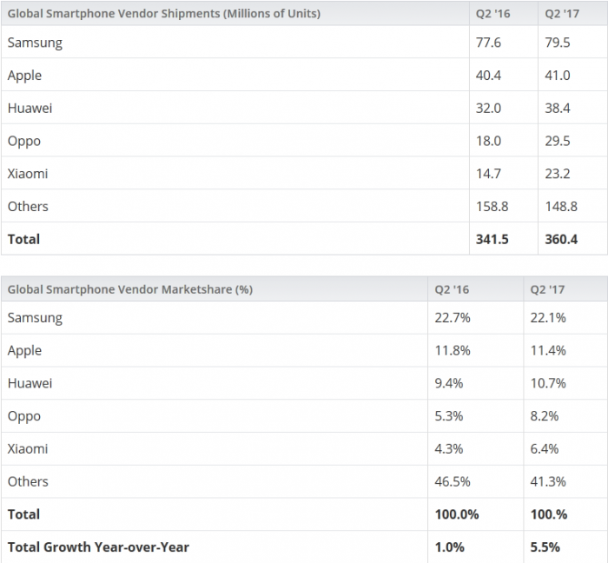The height and width of the screenshot is (563, 608).
Task: Click the Global Smartphone Vendor Marketshare table header
Action: click(x=130, y=289)
